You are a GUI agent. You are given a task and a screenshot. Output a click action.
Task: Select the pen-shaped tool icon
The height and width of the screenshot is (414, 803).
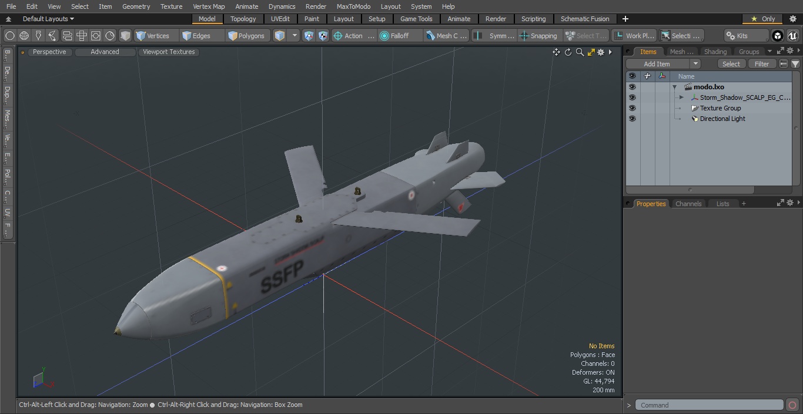(x=38, y=36)
